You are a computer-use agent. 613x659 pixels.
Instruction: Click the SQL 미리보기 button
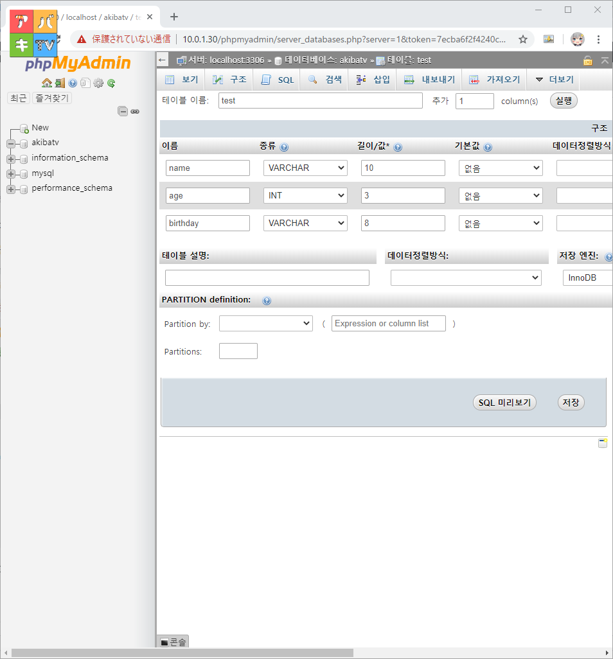[504, 402]
